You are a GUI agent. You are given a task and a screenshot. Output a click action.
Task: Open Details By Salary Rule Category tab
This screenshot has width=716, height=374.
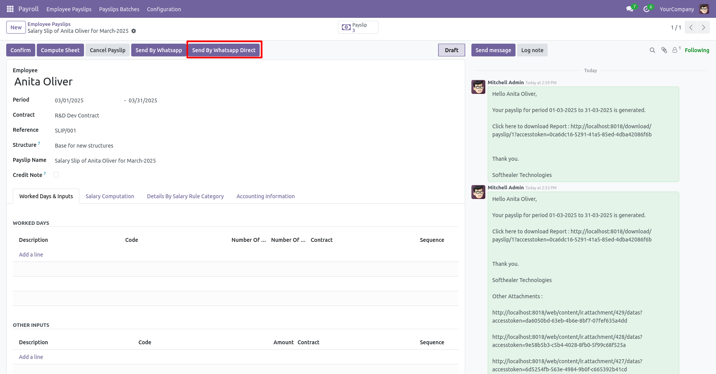pyautogui.click(x=185, y=196)
